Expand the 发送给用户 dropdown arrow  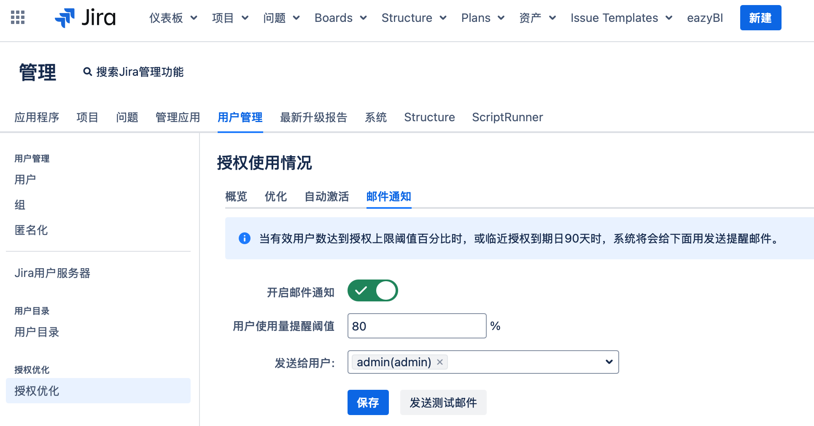pyautogui.click(x=609, y=362)
